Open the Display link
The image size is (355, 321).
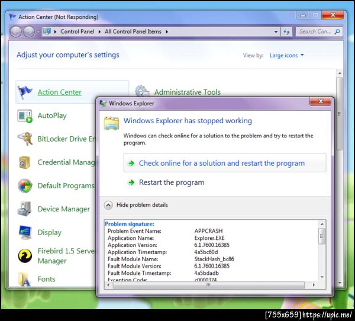[49, 232]
